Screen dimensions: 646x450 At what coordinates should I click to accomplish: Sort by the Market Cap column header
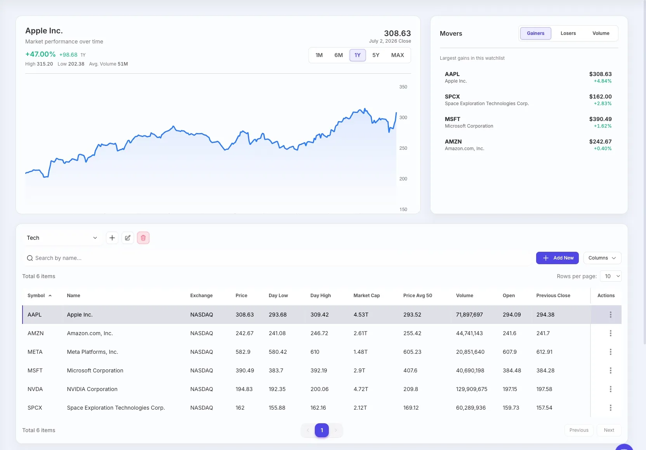[x=366, y=296]
